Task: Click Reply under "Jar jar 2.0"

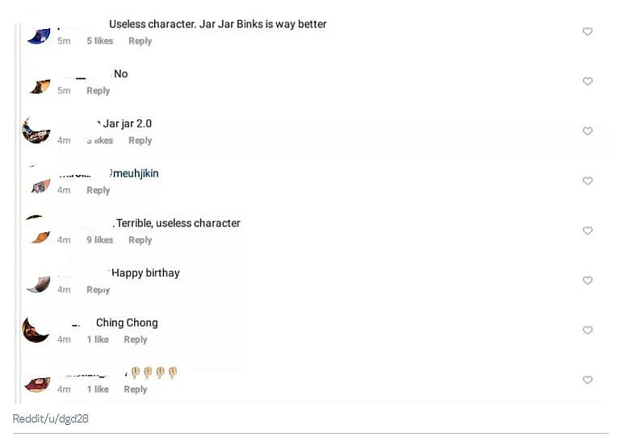Action: click(140, 140)
